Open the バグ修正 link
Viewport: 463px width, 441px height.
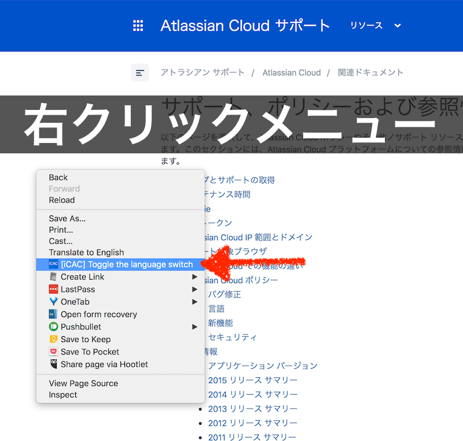click(x=225, y=295)
